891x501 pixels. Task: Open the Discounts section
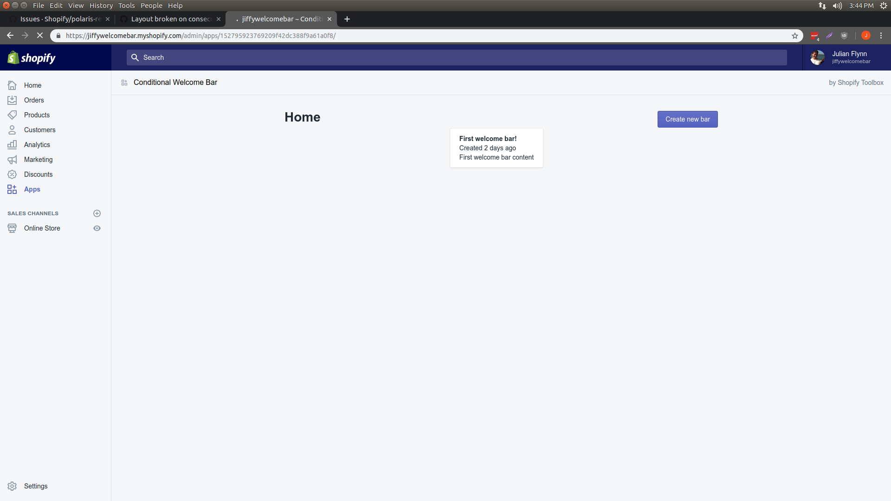(12, 174)
